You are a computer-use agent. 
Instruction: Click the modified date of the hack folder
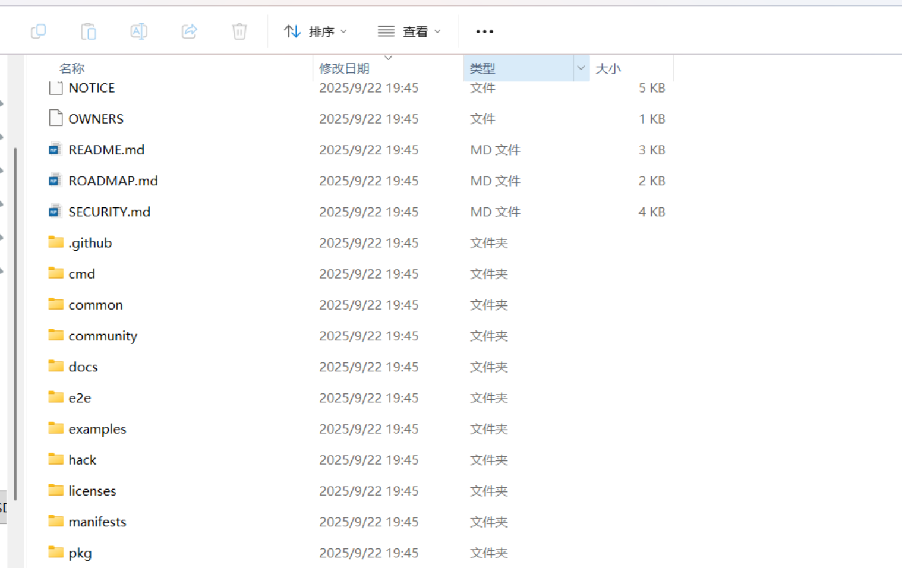(369, 460)
